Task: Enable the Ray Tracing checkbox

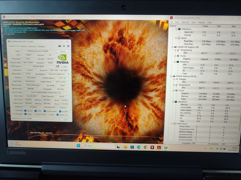Action: point(35,114)
